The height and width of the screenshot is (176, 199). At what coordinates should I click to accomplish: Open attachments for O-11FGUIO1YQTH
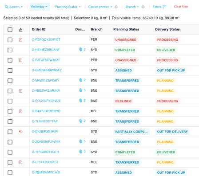(83, 152)
